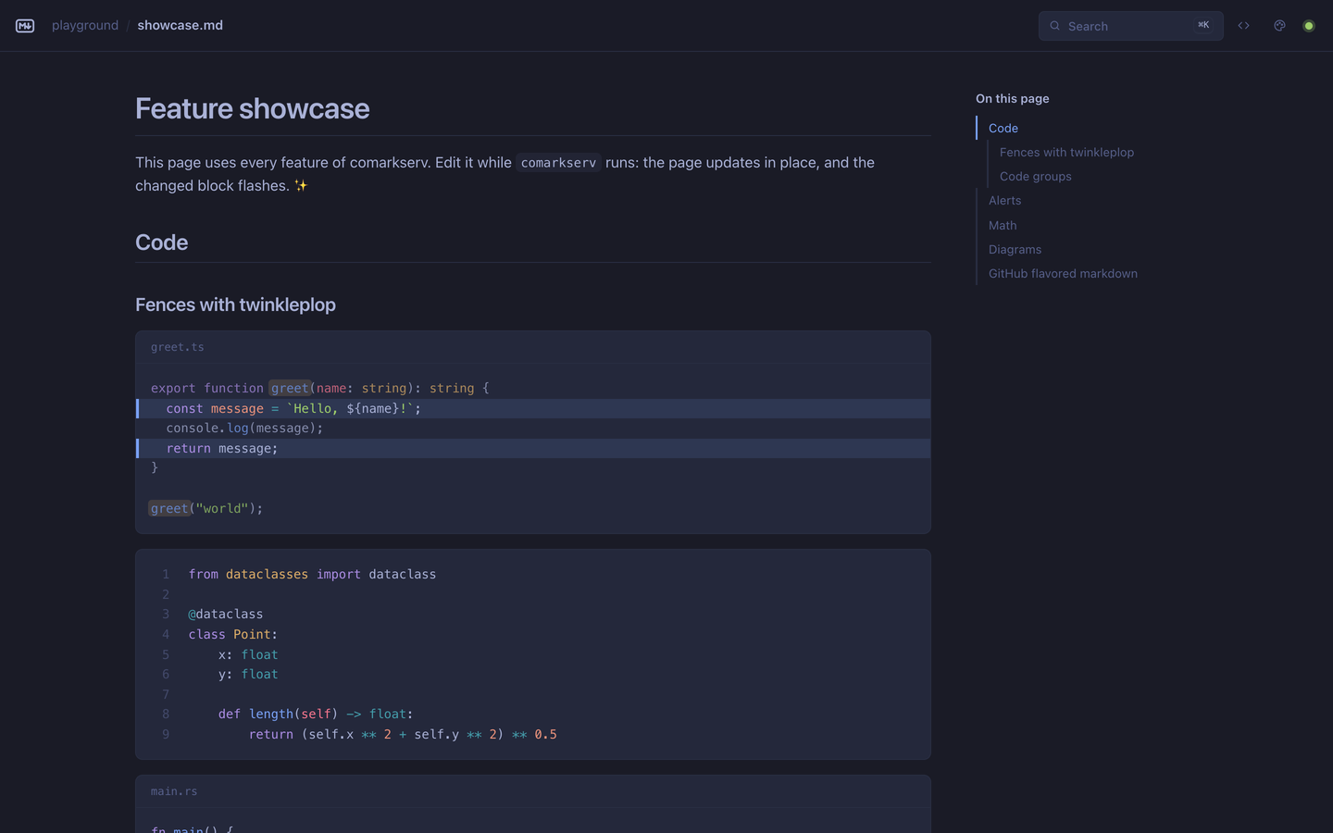Screen dimensions: 1333x833
Task: Click the x: float line
Action: pos(248,654)
